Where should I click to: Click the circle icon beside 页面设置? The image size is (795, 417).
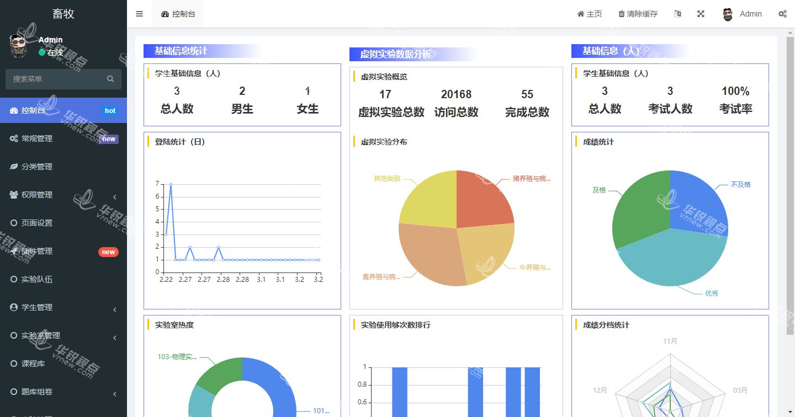[x=14, y=223]
